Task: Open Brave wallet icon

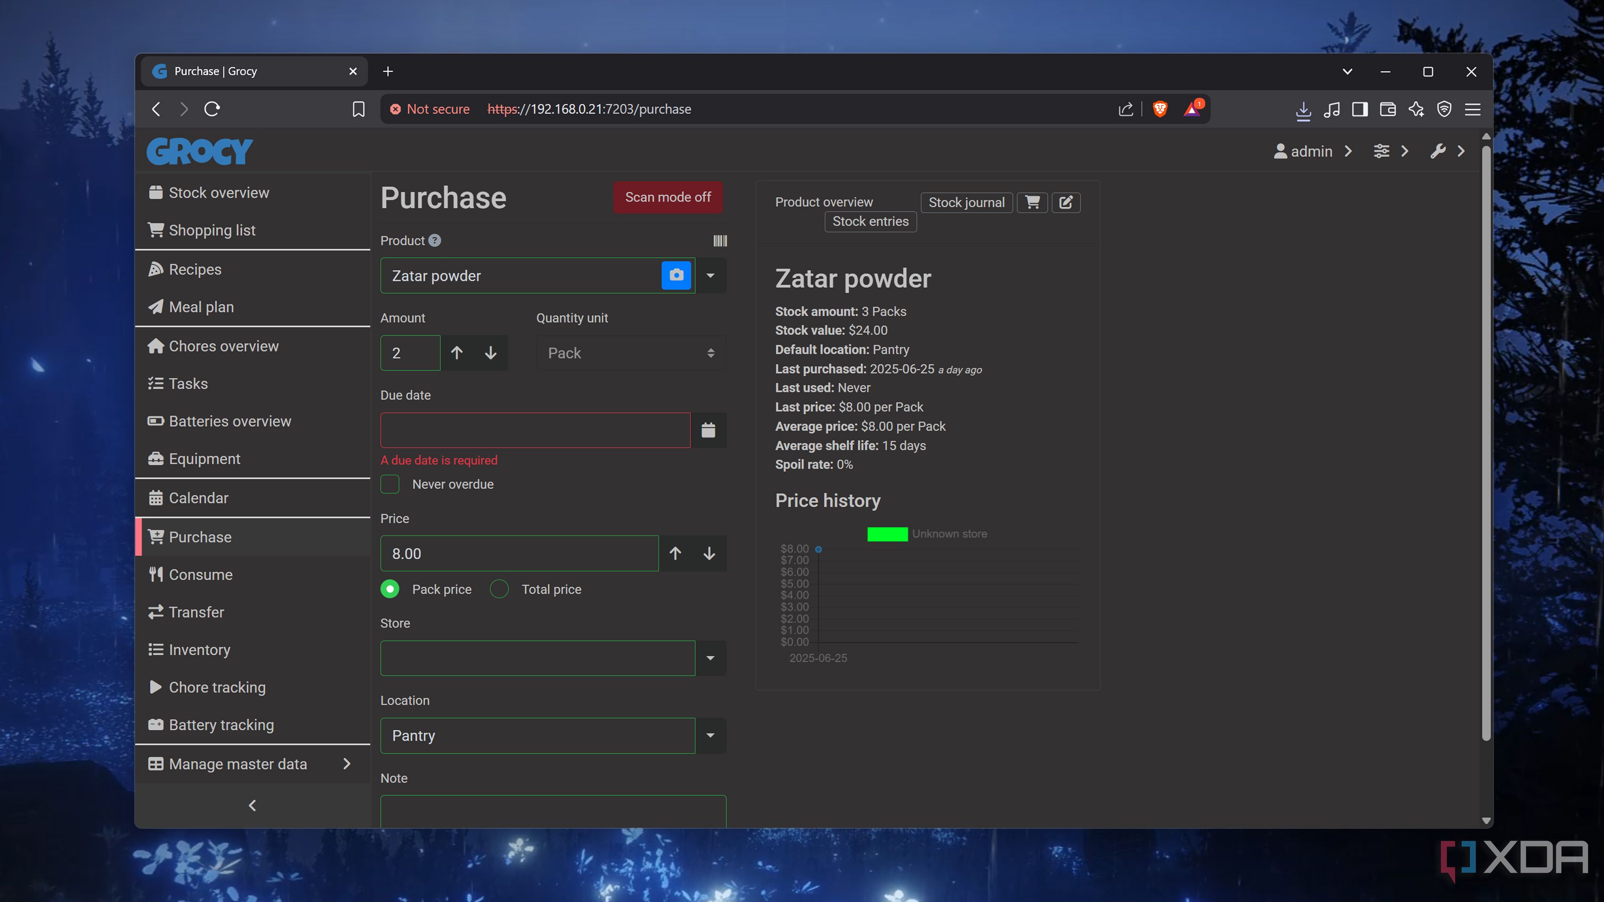Action: coord(1387,109)
